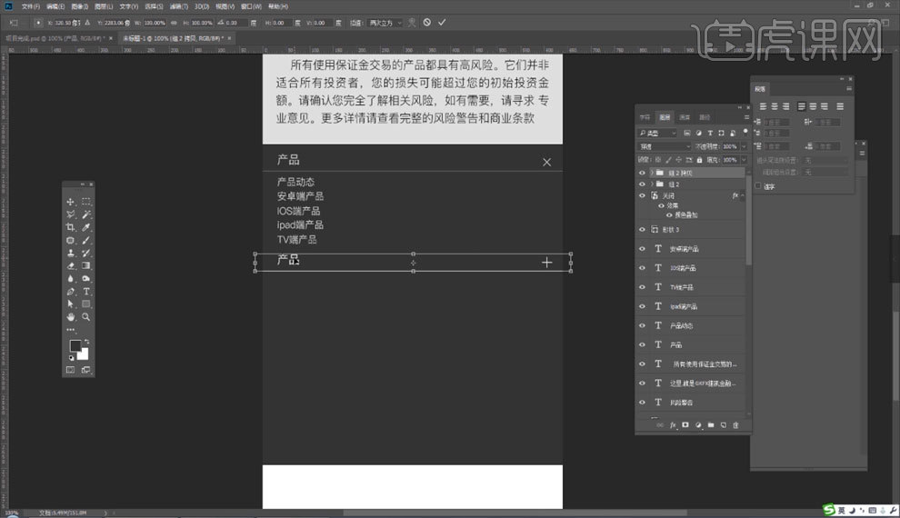This screenshot has height=518, width=900.
Task: Toggle Quick Mask mode
Action: (71, 370)
